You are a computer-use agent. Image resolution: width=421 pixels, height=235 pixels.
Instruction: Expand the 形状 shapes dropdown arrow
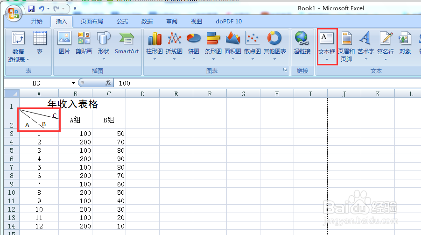click(104, 59)
